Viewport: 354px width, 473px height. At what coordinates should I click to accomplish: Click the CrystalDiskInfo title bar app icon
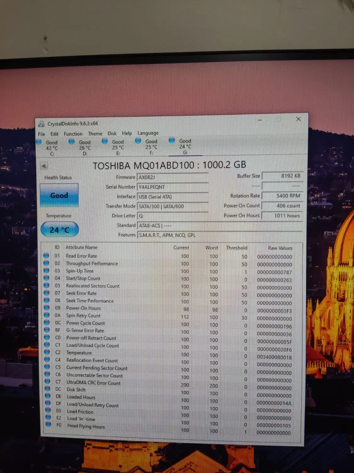click(x=41, y=124)
